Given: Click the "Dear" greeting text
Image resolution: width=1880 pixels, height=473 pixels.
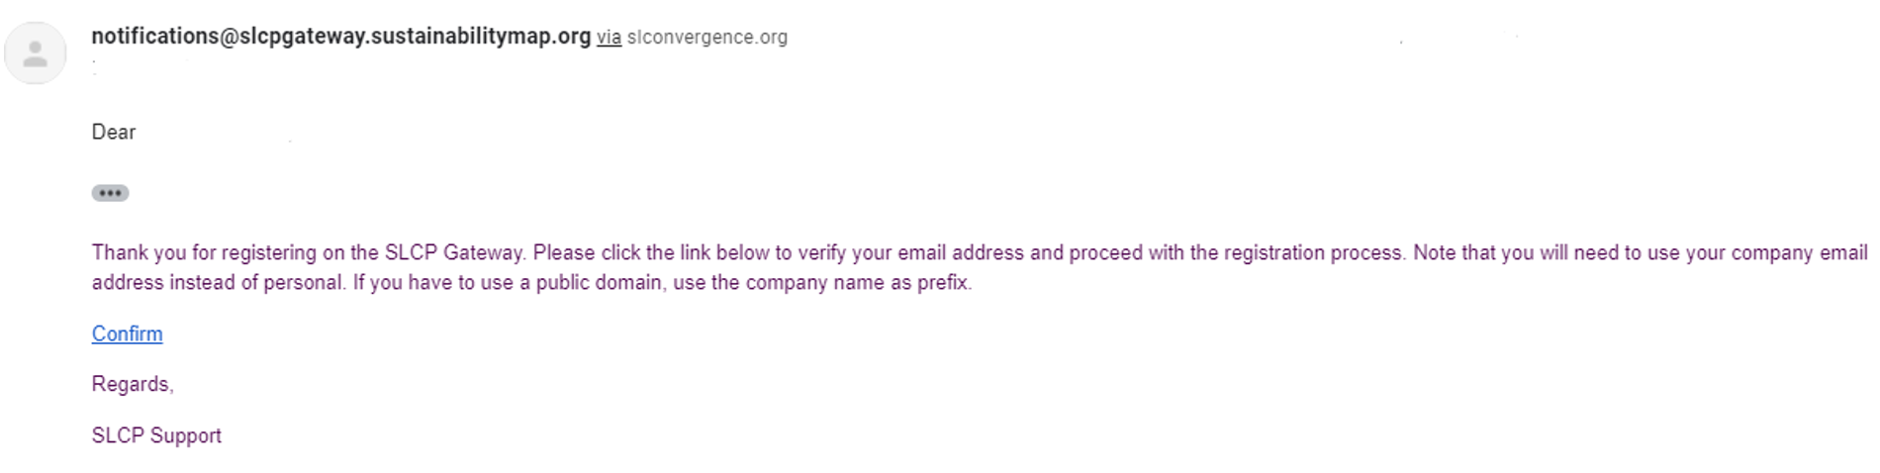Looking at the screenshot, I should pyautogui.click(x=114, y=133).
